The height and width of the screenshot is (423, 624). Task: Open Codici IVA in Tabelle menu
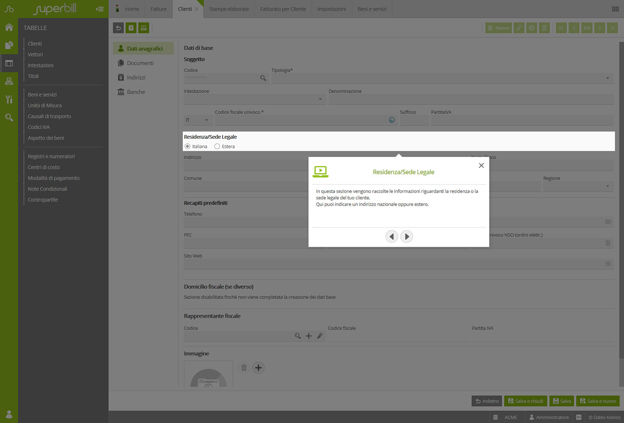coord(39,127)
